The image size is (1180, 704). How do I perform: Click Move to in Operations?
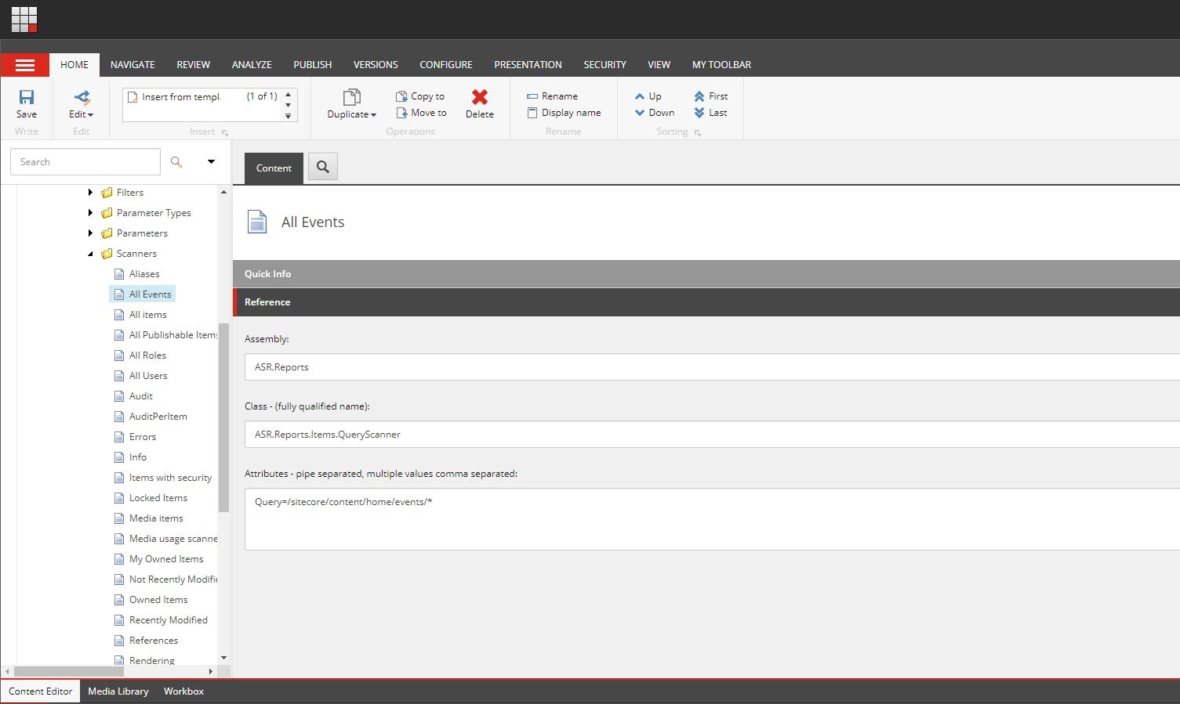point(421,113)
